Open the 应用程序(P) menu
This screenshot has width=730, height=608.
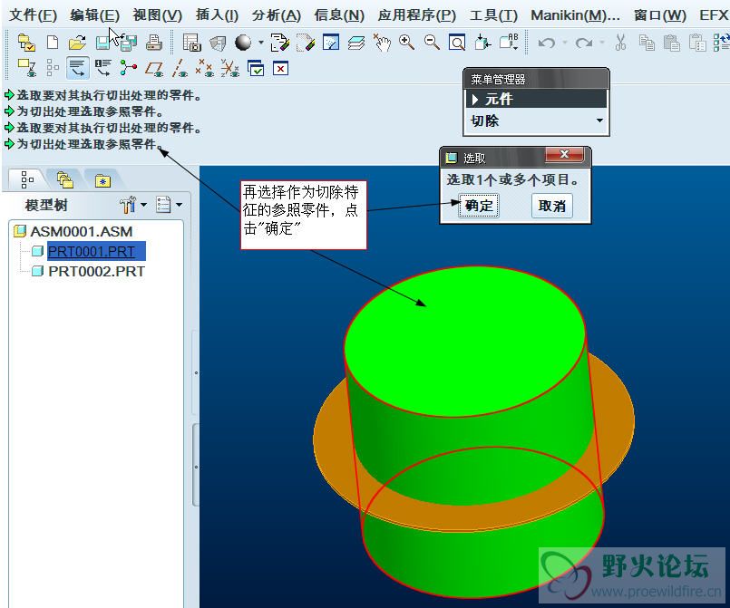click(416, 15)
